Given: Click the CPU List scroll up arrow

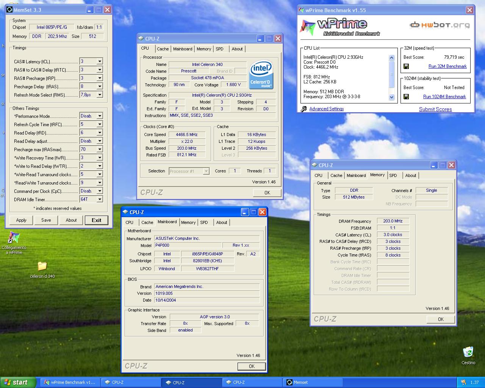Looking at the screenshot, I should [392, 58].
